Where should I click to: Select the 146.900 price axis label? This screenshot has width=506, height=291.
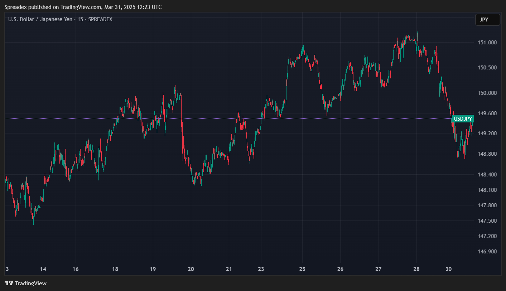(487, 252)
